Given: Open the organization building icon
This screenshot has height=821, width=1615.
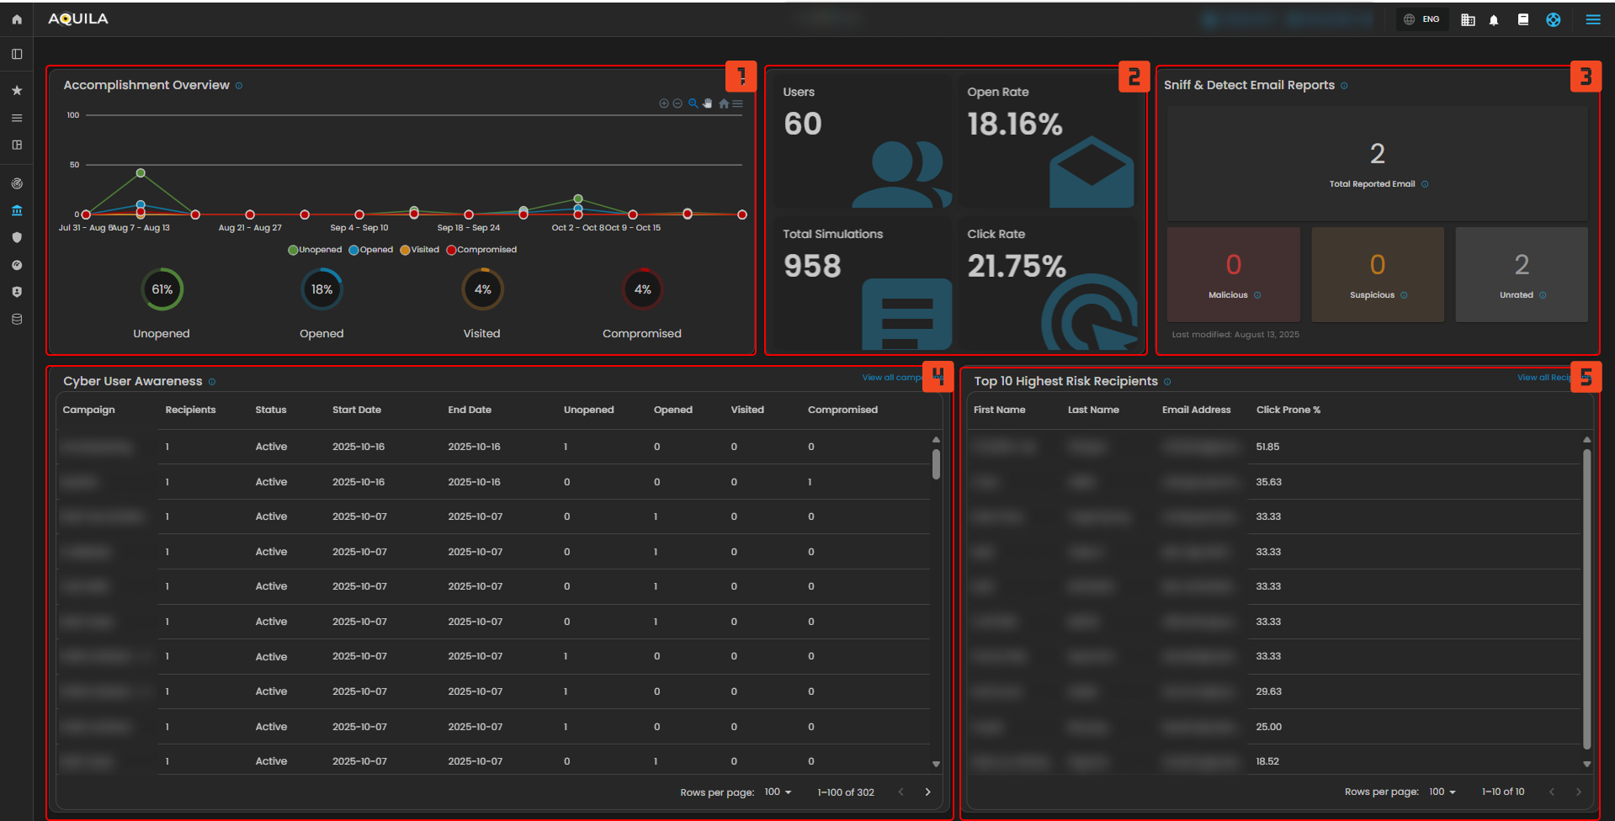Looking at the screenshot, I should click(x=1468, y=20).
